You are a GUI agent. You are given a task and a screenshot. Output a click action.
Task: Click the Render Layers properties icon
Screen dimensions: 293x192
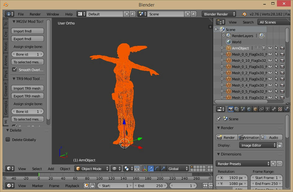tap(237, 109)
